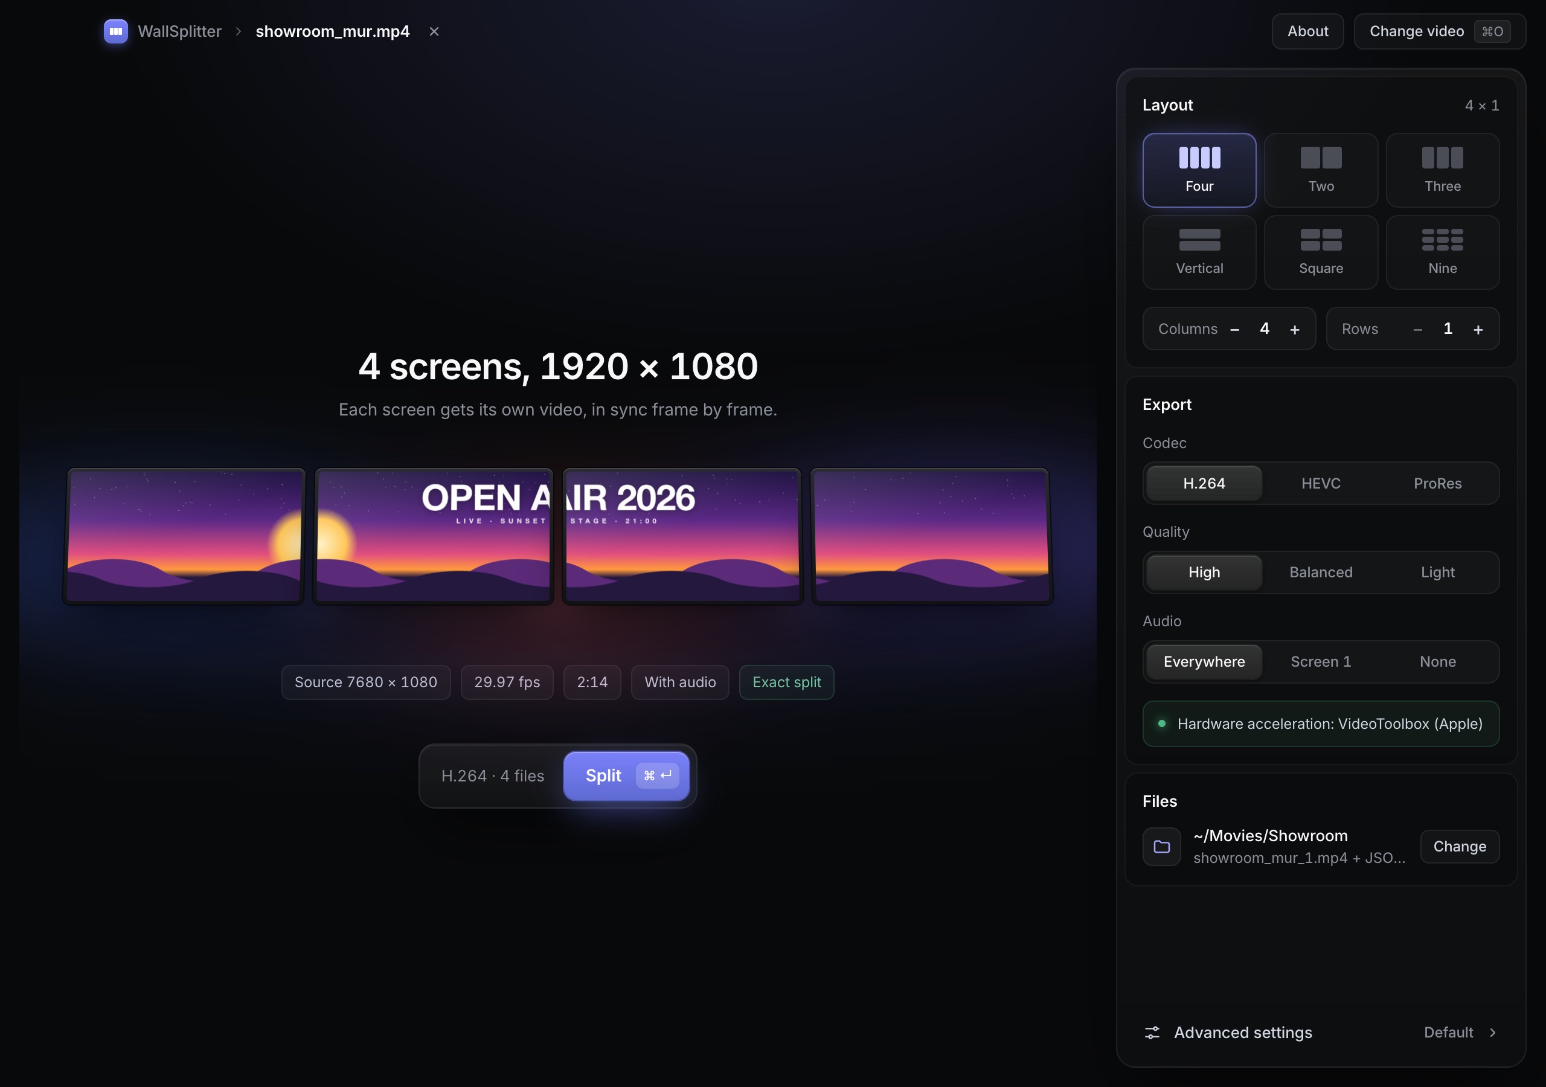Screen dimensions: 1546x1087
Task: Click the Exact split badge
Action: [786, 682]
